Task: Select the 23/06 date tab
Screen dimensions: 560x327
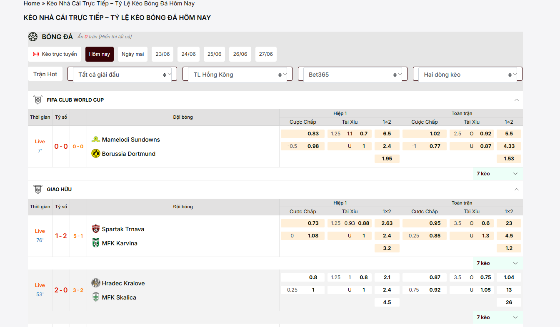Action: coord(162,54)
